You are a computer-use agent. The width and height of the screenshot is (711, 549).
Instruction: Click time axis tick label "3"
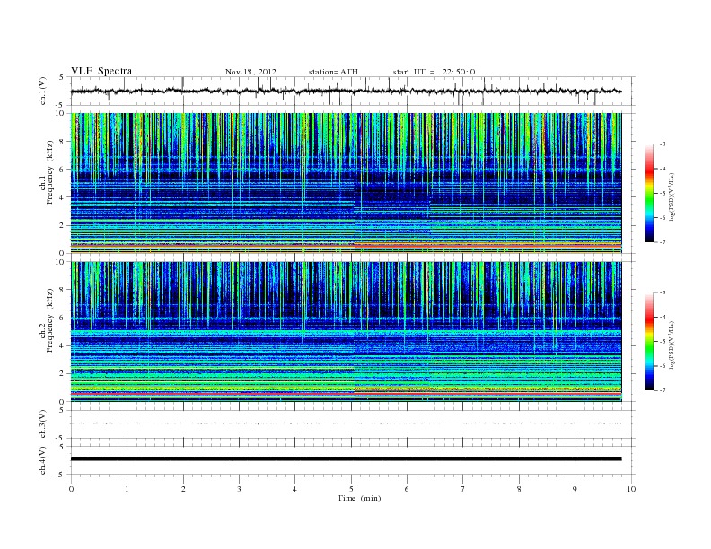239,489
